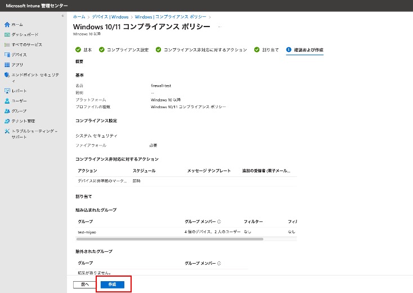Click the ファイアフォール setting label
This screenshot has height=293, width=413.
(91, 145)
